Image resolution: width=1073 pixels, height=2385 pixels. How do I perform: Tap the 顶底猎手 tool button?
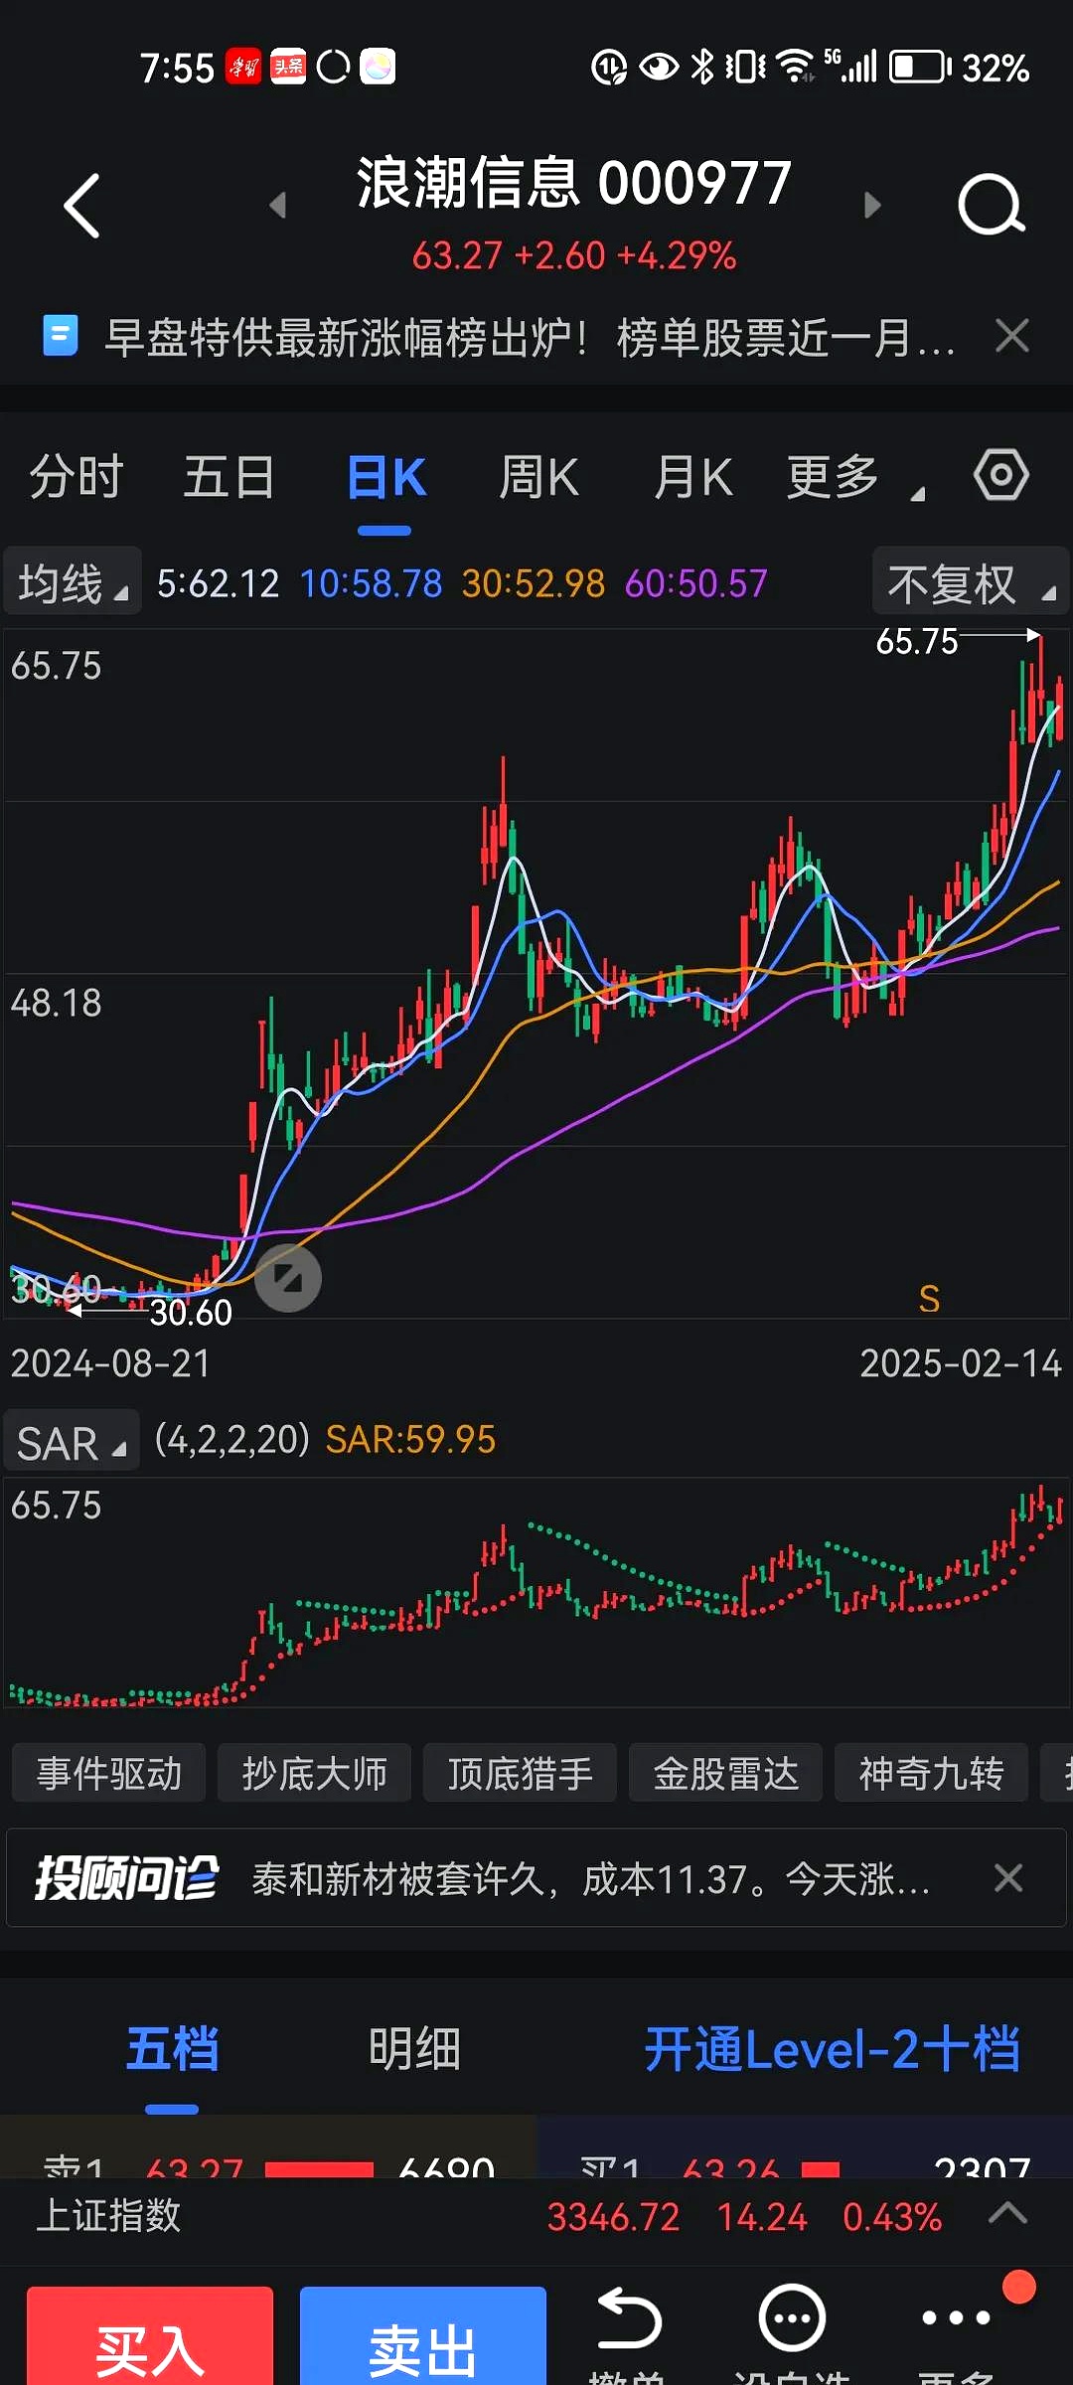tap(521, 1773)
